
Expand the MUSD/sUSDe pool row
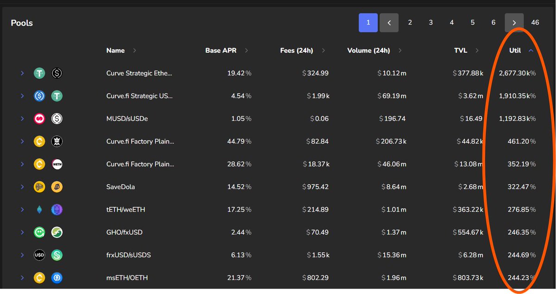point(22,119)
